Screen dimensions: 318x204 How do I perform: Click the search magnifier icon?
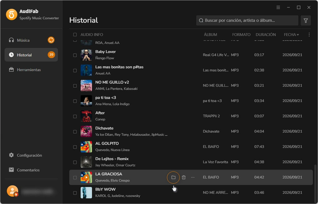tap(201, 20)
